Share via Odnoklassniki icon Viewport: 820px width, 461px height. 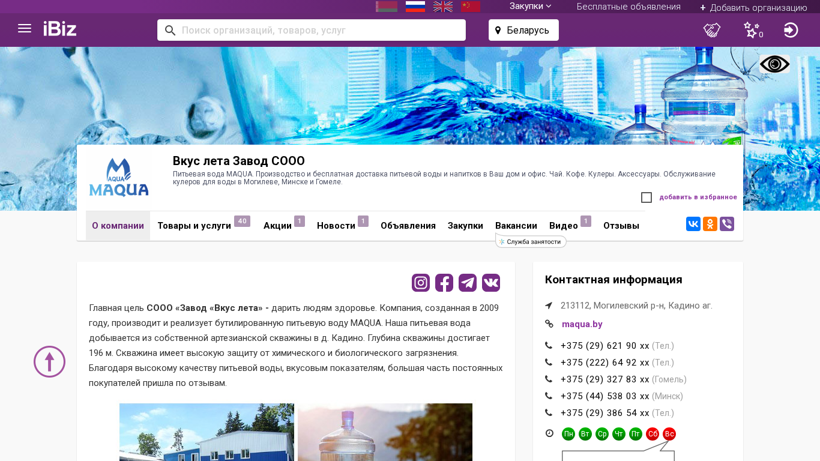[x=710, y=224]
